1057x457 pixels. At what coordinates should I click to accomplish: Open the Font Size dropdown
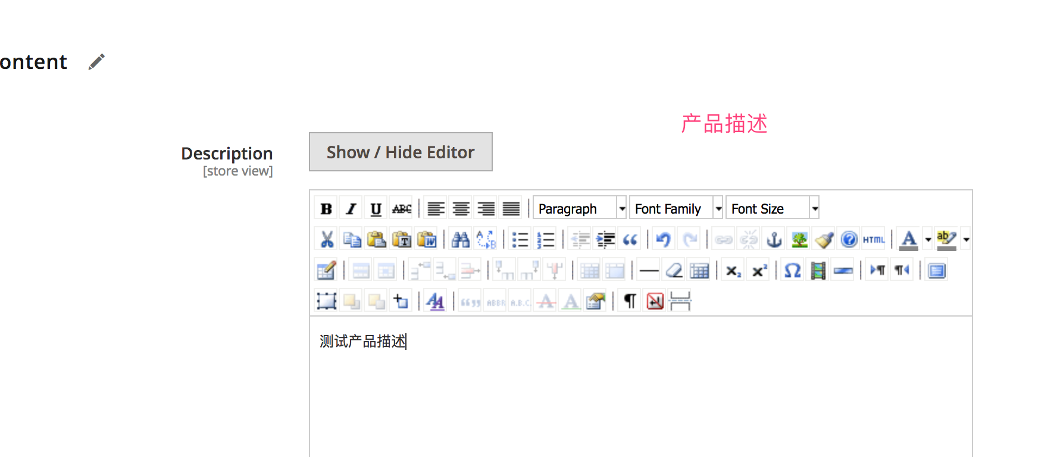[773, 208]
